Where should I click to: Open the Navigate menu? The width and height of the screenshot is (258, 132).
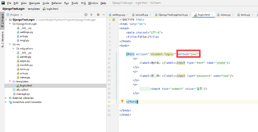click(x=35, y=3)
